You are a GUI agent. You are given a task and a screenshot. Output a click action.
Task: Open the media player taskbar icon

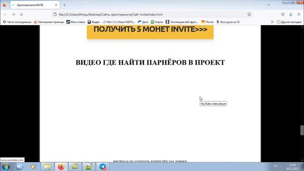click(33, 167)
